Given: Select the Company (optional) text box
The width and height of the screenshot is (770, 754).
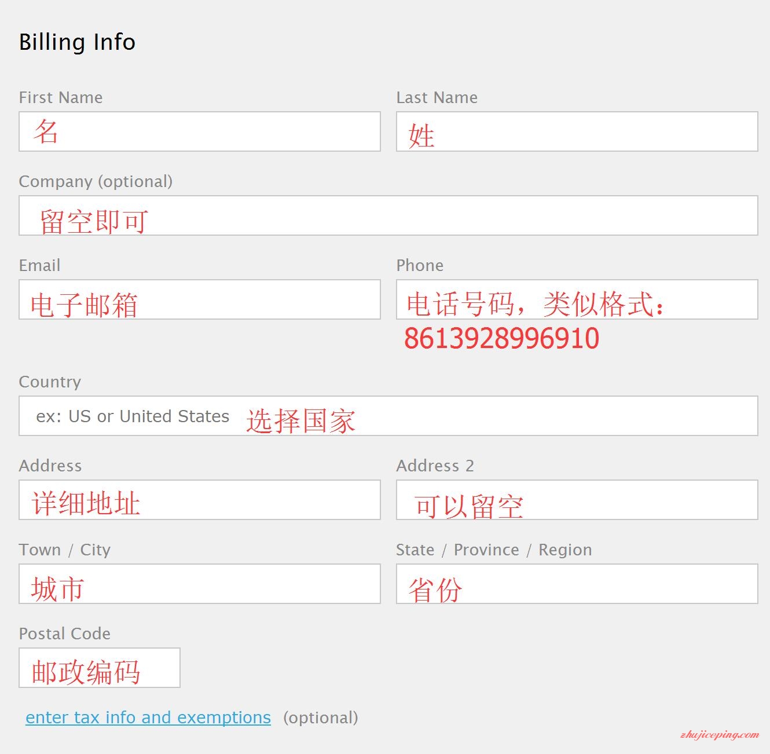Looking at the screenshot, I should pos(388,215).
